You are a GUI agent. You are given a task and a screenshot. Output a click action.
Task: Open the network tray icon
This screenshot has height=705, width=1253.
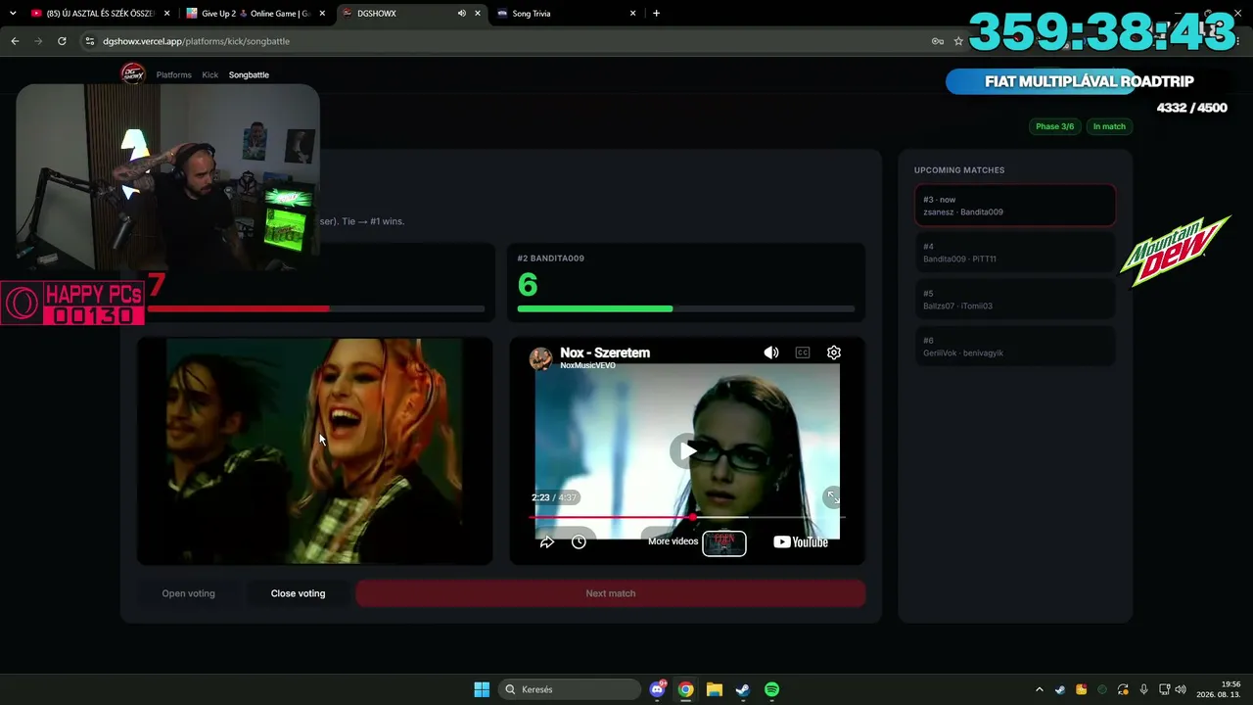[x=1164, y=689]
